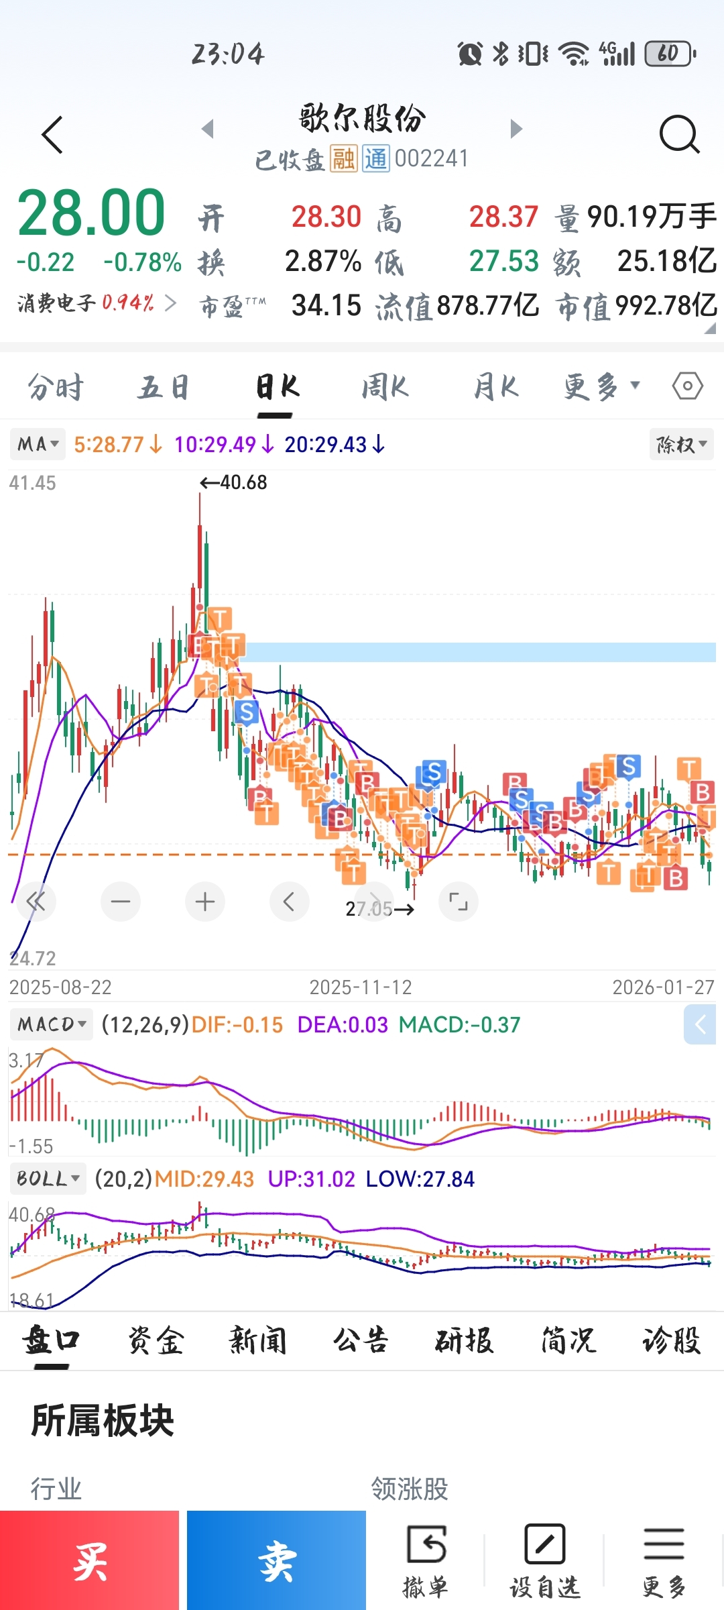The image size is (724, 1610).
Task: Tap the Wi-Fi status icon
Action: 575,54
